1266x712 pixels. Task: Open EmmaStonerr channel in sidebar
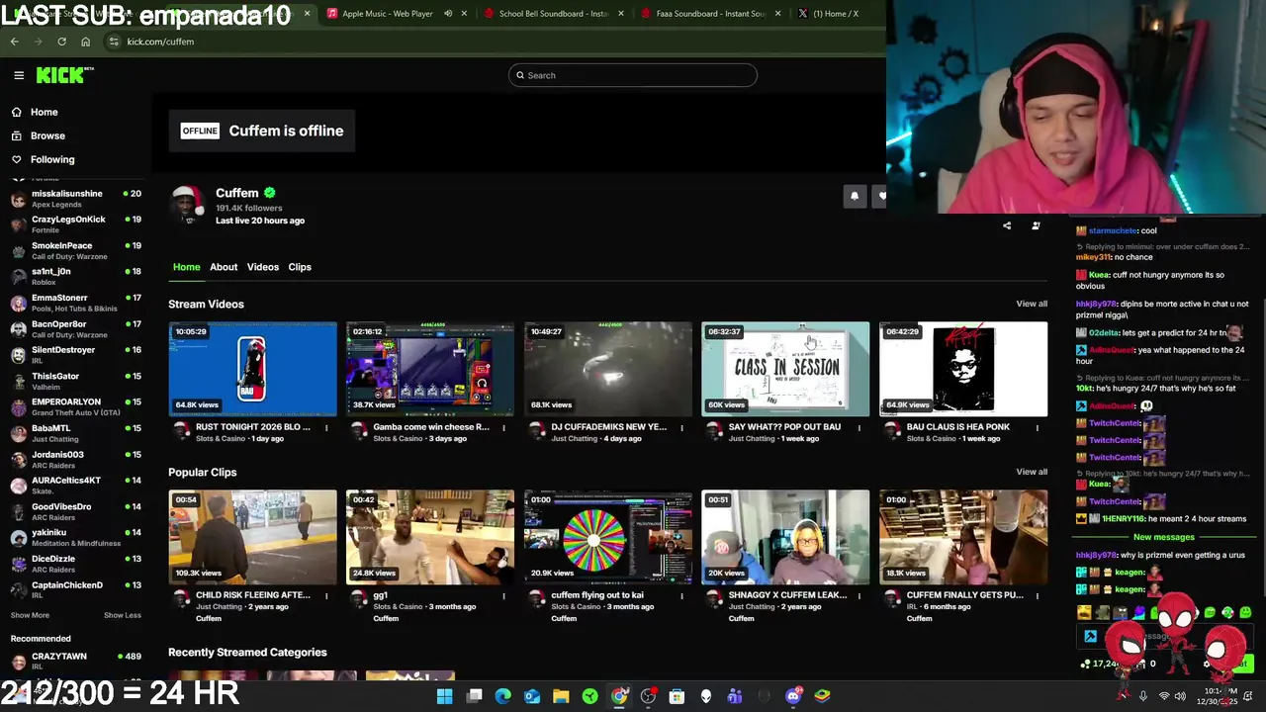75,303
